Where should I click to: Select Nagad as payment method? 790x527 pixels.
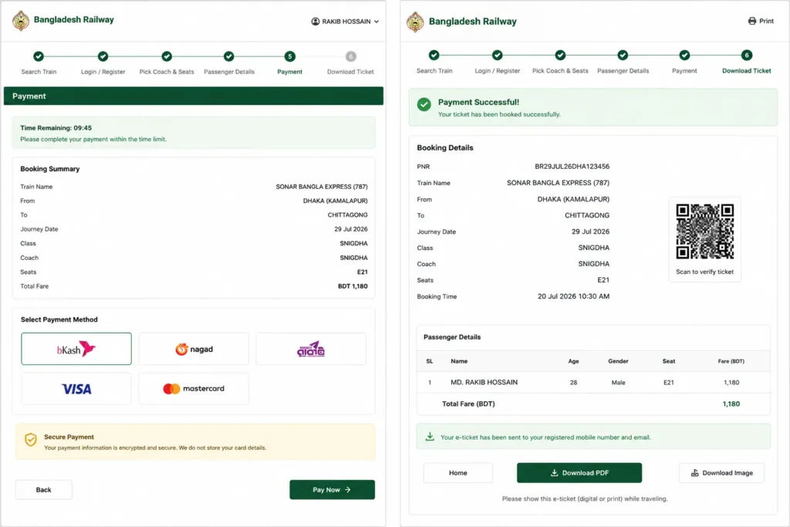(x=194, y=349)
